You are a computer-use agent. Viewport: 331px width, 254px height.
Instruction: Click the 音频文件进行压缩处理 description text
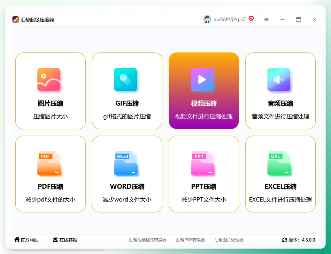[x=280, y=116]
